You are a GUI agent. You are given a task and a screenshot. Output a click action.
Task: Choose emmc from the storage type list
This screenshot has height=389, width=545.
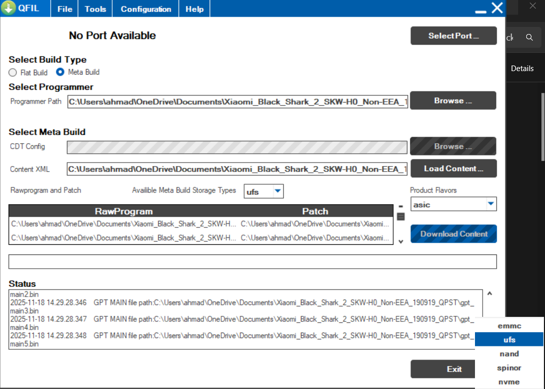coord(509,326)
